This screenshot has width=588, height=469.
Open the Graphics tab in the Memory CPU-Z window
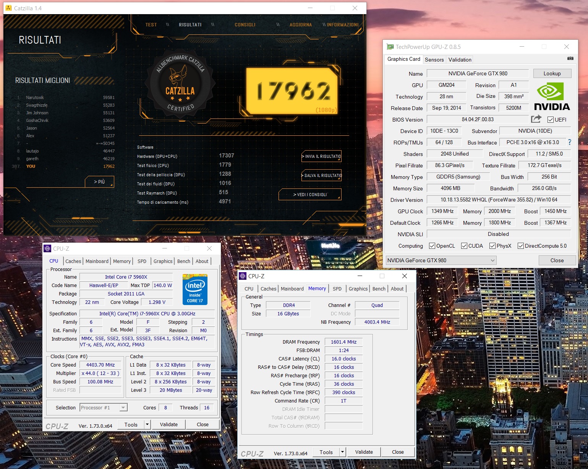(358, 289)
